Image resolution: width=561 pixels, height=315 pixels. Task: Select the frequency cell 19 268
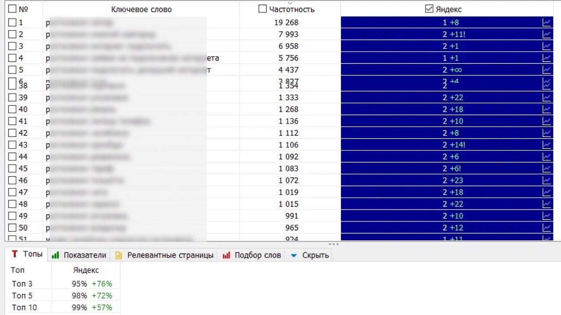pyautogui.click(x=286, y=22)
